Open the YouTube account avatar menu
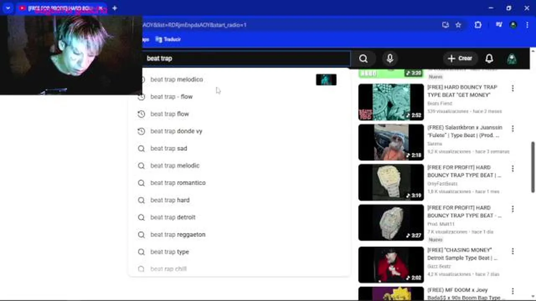The width and height of the screenshot is (536, 301). (512, 59)
